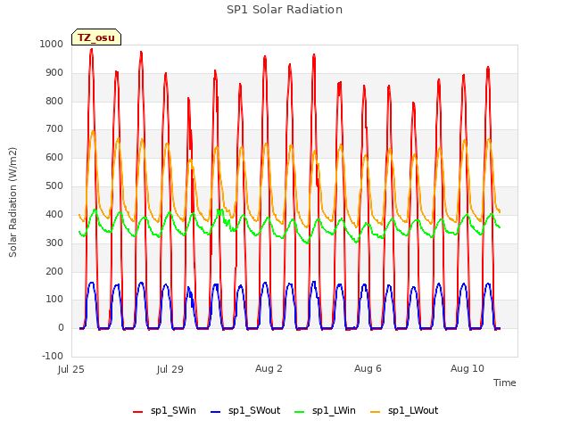Click the Jul 29 x-axis tick label
The image size is (571, 428).
click(170, 369)
